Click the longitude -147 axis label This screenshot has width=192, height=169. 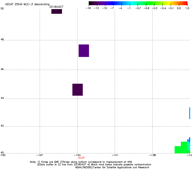40,155
